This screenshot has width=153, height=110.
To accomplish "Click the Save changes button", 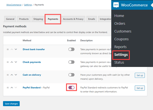I will 11,104.
